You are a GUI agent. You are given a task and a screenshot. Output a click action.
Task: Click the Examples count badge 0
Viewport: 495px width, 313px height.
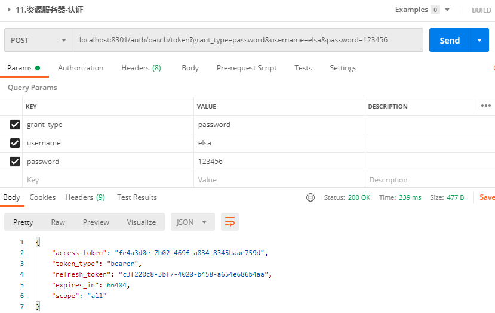[x=435, y=10]
